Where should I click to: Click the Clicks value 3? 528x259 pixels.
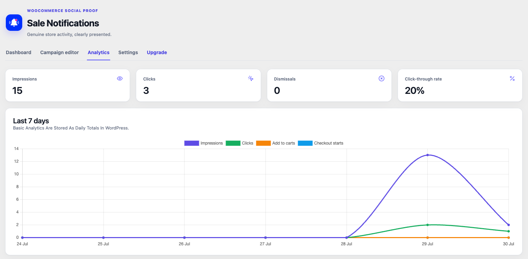(x=146, y=90)
